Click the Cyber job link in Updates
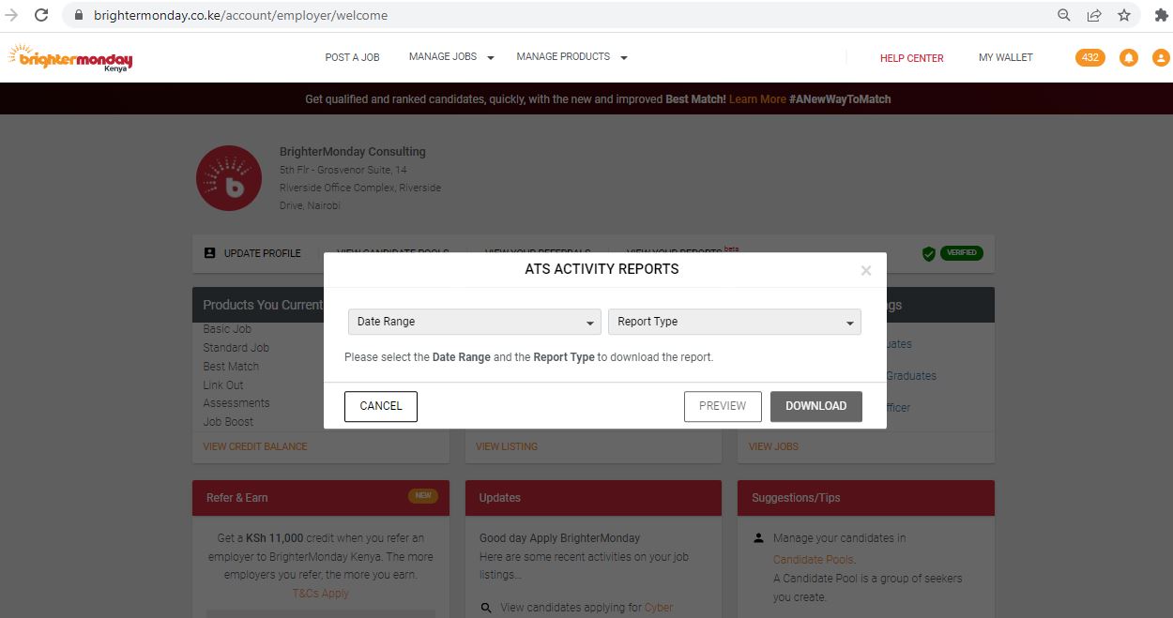Viewport: 1173px width, 618px height. click(x=659, y=608)
